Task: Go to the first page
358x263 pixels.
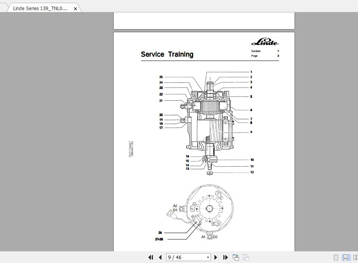Action: (151, 257)
